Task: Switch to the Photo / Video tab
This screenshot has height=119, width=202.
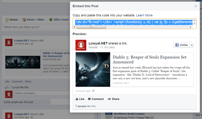Action: pos(33,20)
